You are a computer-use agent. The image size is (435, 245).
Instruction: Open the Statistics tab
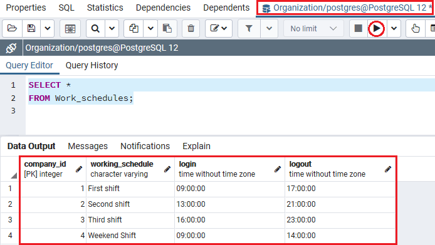click(x=105, y=8)
